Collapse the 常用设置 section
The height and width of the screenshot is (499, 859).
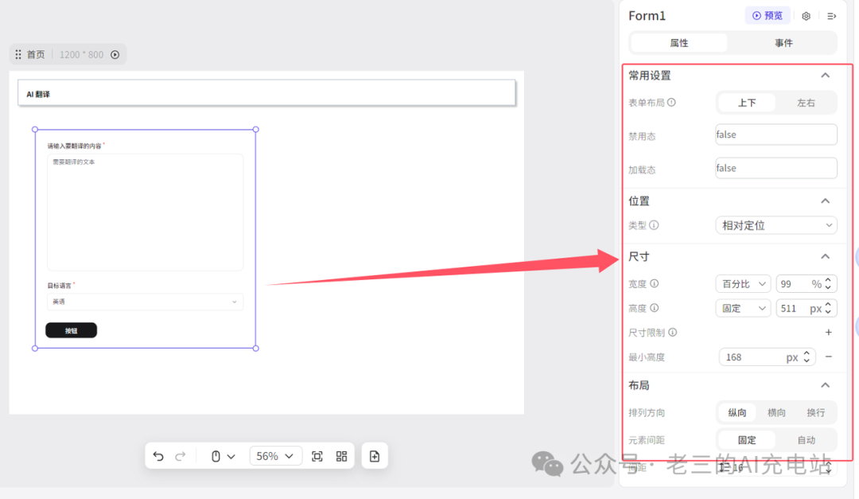(x=825, y=75)
